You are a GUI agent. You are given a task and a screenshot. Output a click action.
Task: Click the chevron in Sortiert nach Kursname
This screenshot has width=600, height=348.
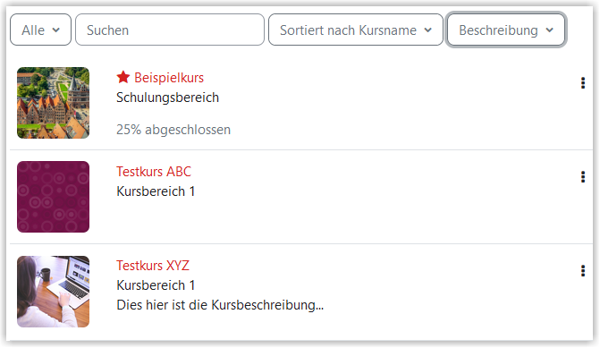tap(428, 30)
